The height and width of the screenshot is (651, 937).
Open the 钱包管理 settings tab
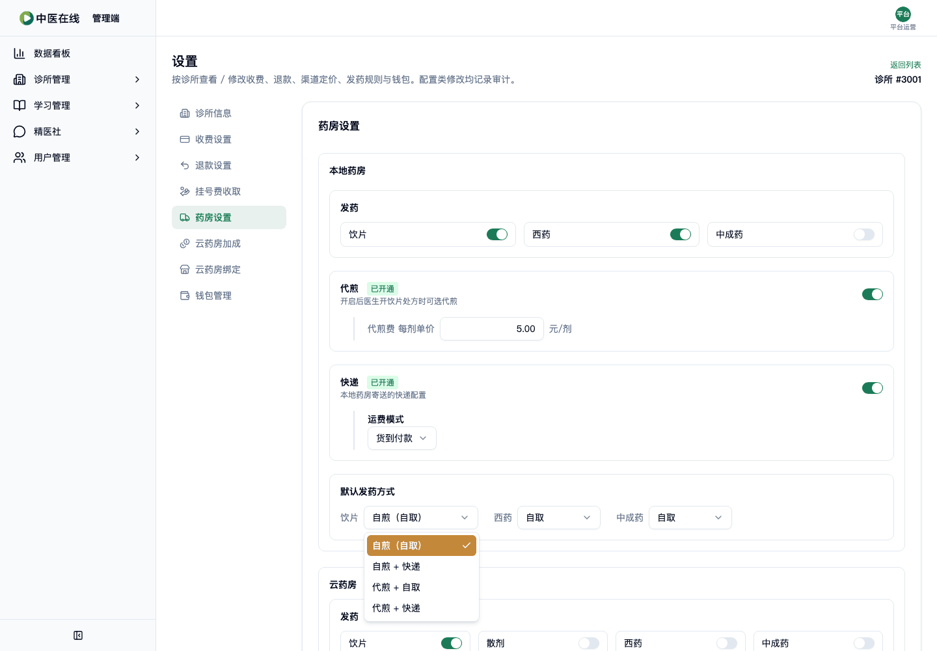point(229,296)
